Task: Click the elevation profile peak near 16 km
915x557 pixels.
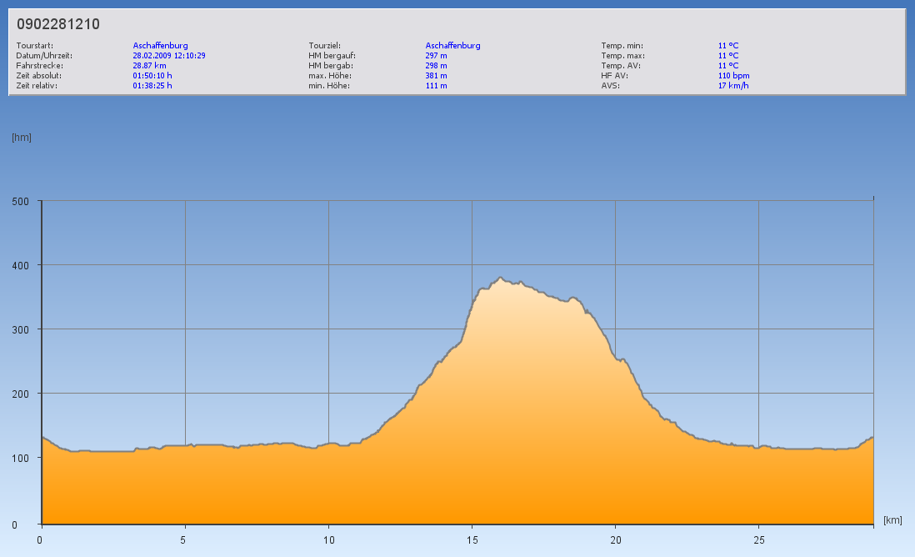Action: pos(500,278)
